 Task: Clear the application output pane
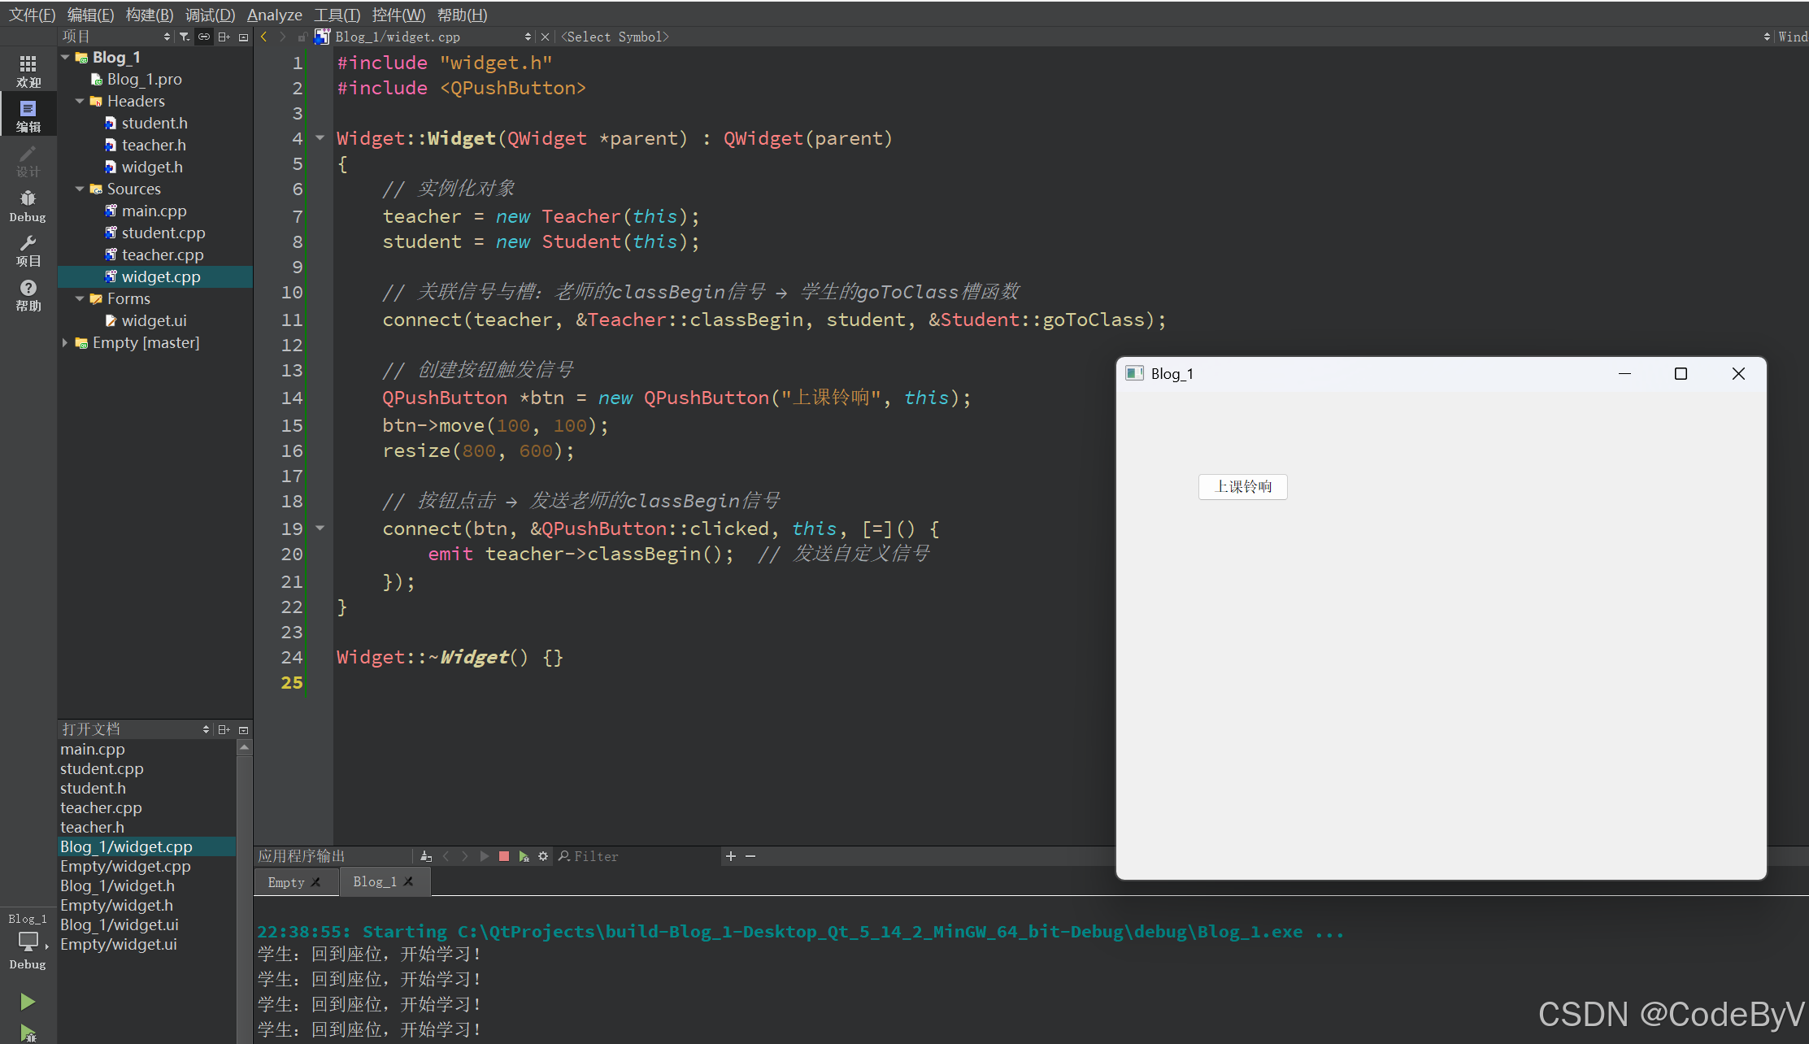[x=426, y=856]
